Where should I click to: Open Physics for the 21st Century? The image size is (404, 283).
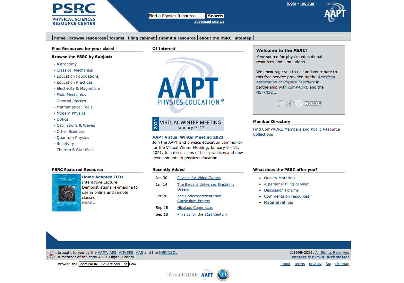click(202, 214)
